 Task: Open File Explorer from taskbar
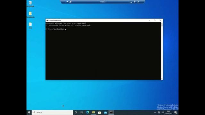pyautogui.click(x=94, y=112)
